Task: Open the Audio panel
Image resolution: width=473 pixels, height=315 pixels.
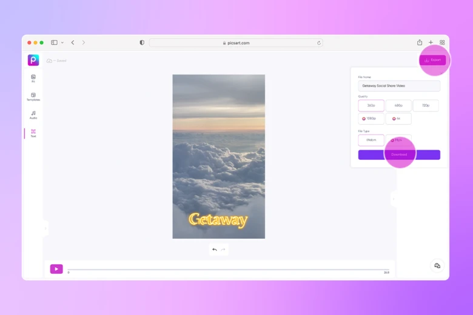Action: [33, 114]
